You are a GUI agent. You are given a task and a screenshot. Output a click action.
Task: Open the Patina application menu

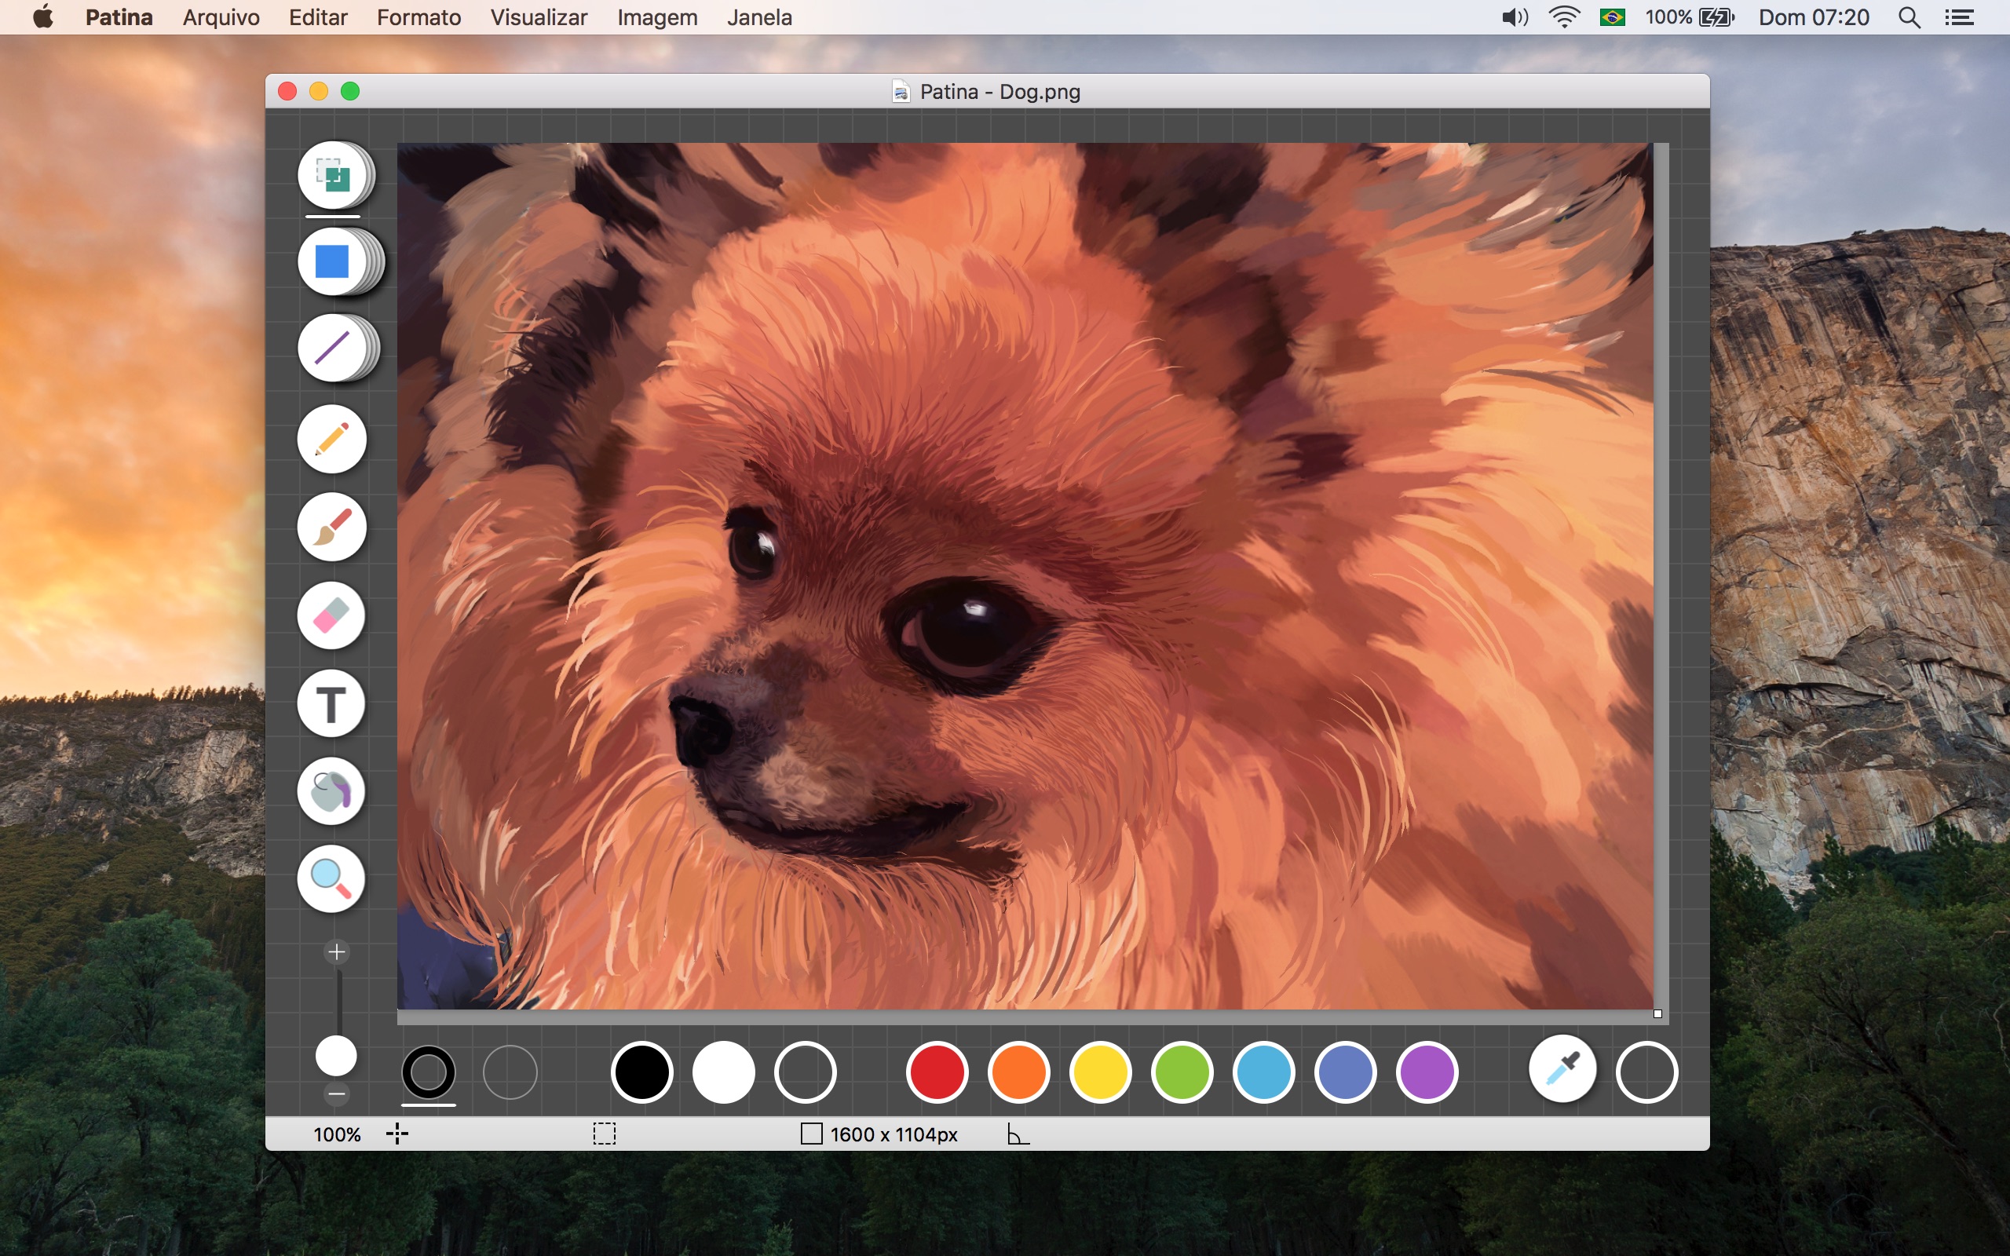click(x=119, y=16)
